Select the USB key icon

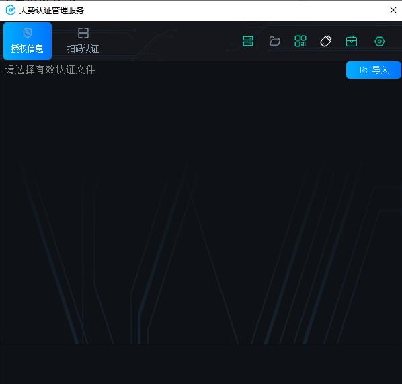click(326, 41)
